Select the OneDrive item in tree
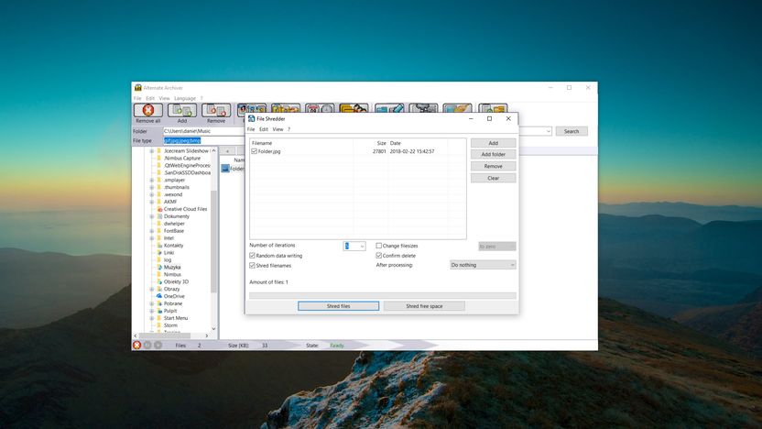The height and width of the screenshot is (429, 762). tap(174, 296)
